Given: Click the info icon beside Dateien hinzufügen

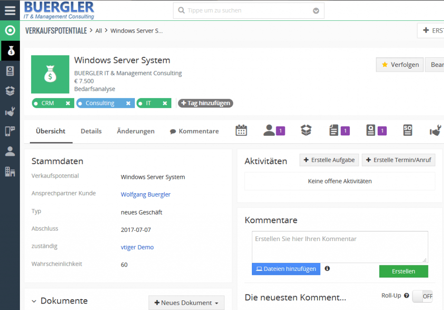Looking at the screenshot, I should coord(327,269).
